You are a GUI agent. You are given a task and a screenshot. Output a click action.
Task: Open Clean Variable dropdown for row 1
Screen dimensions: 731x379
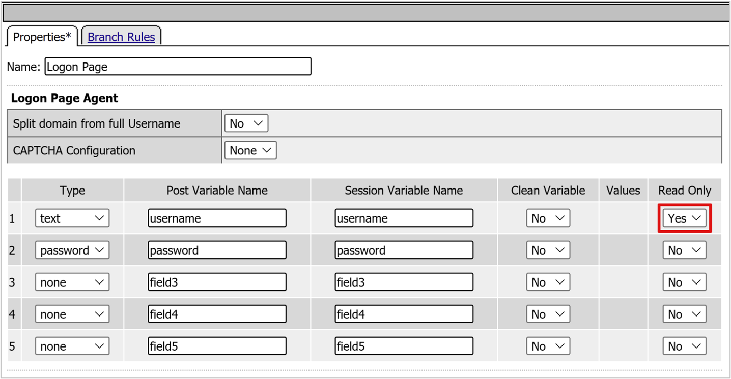[548, 218]
